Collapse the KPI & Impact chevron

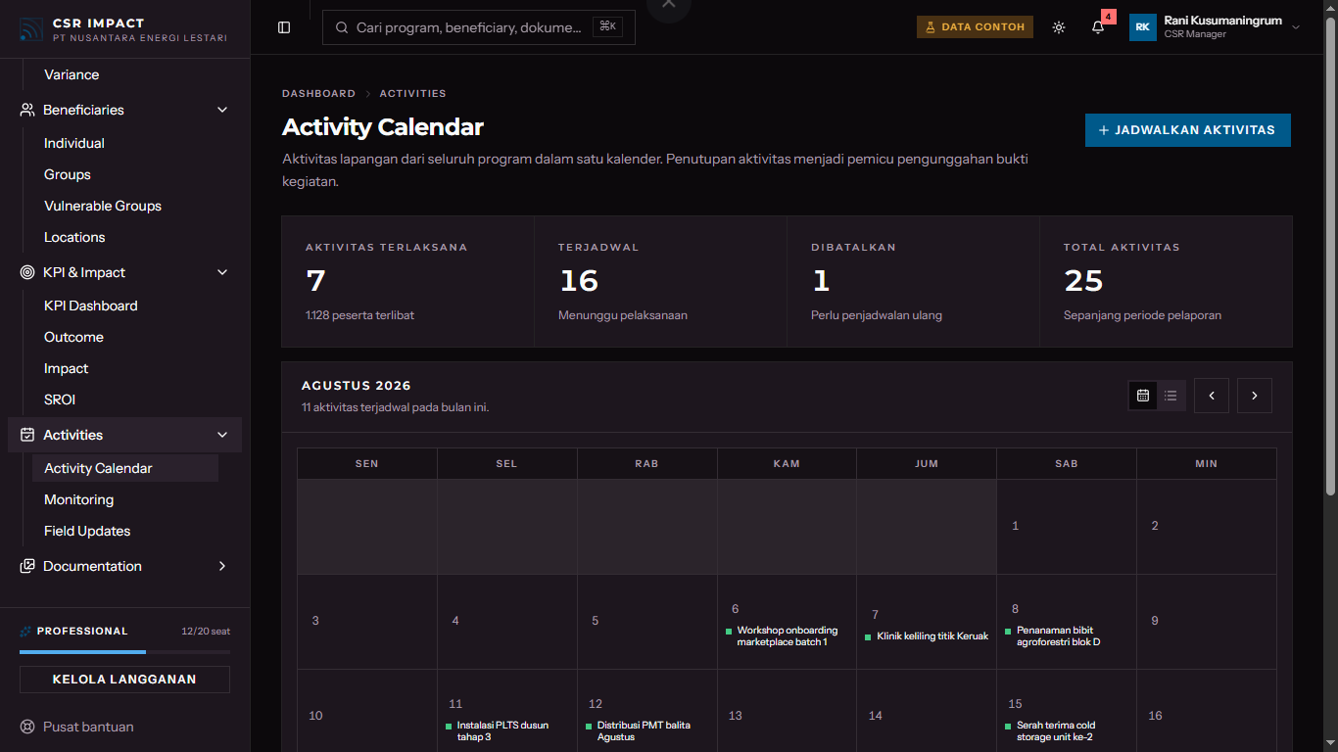point(222,272)
